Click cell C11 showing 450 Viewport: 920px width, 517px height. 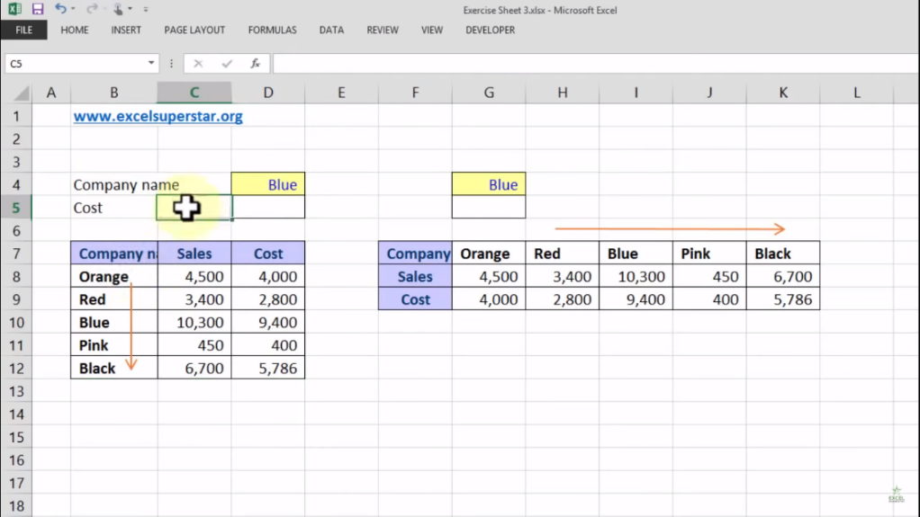[x=194, y=345]
